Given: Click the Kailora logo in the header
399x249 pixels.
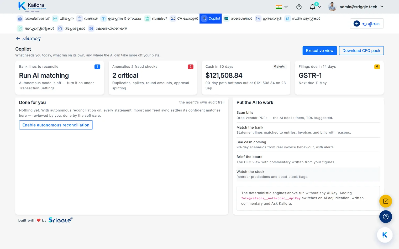Looking at the screenshot, I should (32, 7).
